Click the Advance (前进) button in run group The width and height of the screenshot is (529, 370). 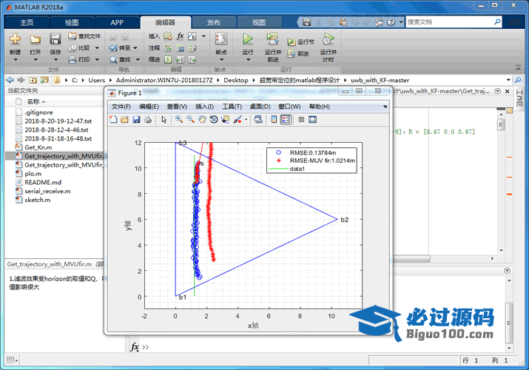point(298,53)
